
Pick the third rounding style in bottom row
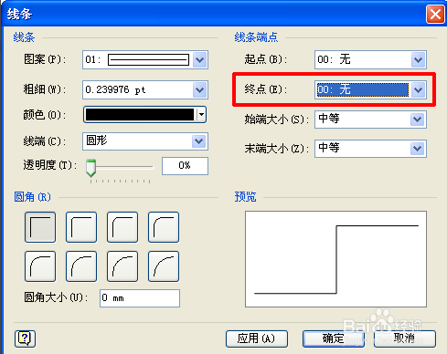[x=122, y=266]
